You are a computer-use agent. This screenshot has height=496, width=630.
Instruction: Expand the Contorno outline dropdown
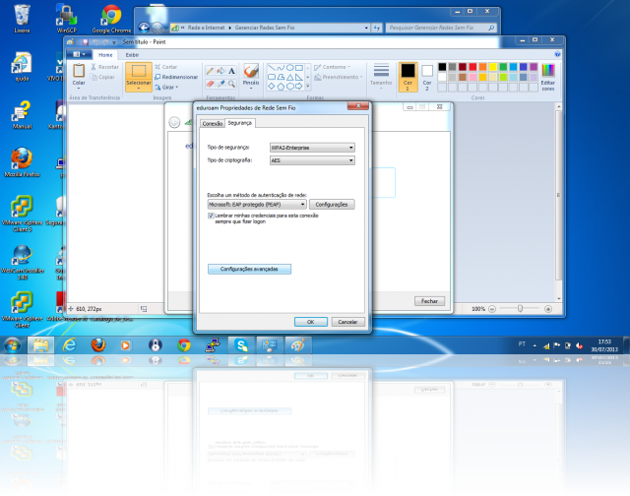click(348, 67)
